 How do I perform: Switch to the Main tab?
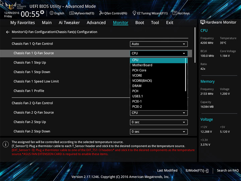(x=47, y=23)
